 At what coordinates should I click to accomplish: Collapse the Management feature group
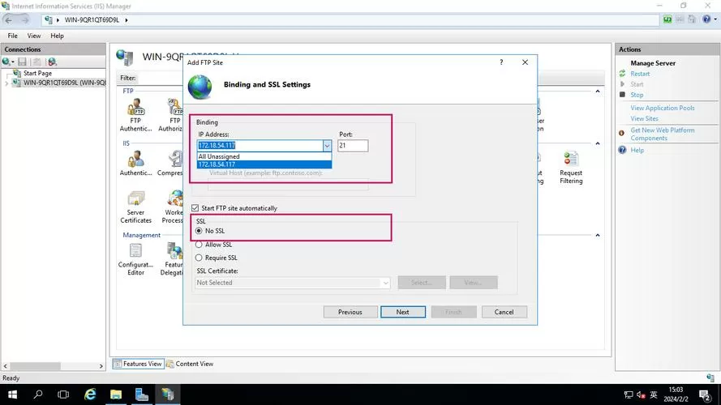[x=597, y=235]
